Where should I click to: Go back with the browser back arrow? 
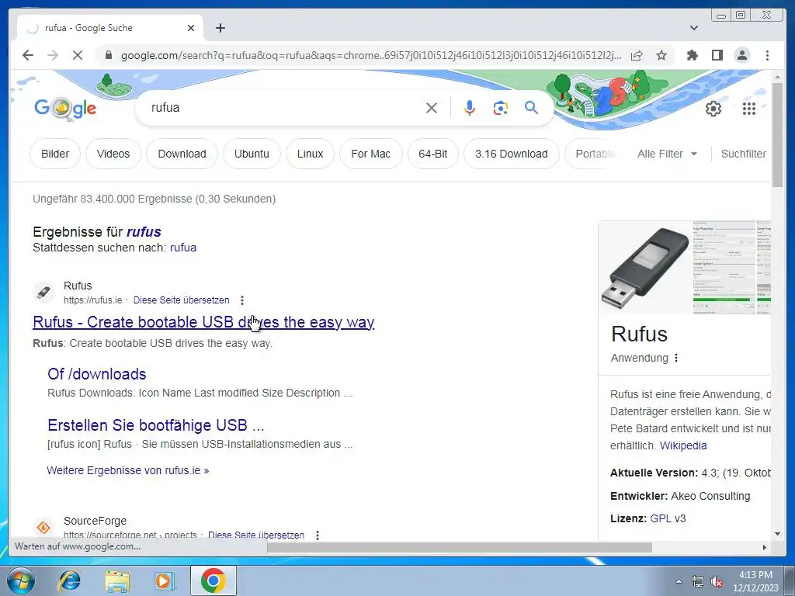(x=28, y=55)
